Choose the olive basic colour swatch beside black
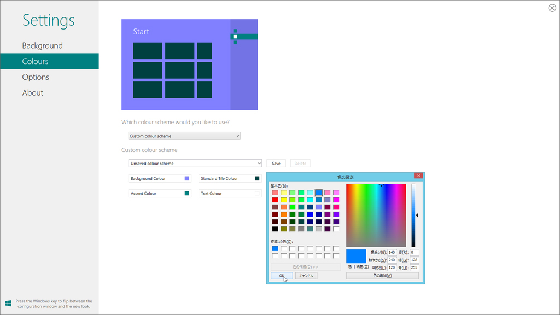560x315 pixels. tap(284, 229)
